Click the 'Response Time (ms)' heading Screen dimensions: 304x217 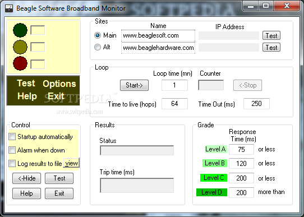pyautogui.click(x=243, y=135)
